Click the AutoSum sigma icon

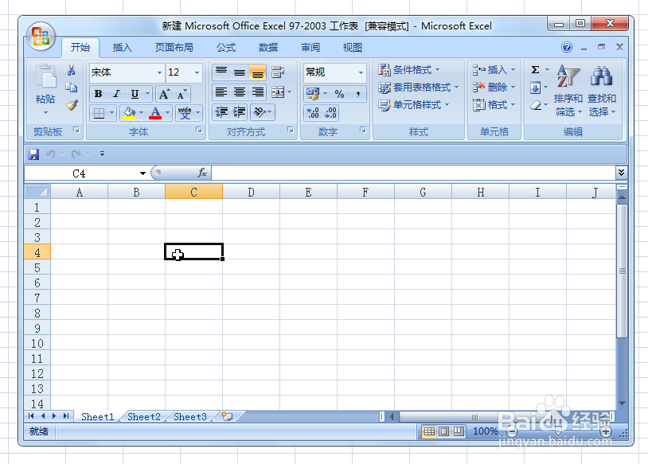click(x=535, y=70)
